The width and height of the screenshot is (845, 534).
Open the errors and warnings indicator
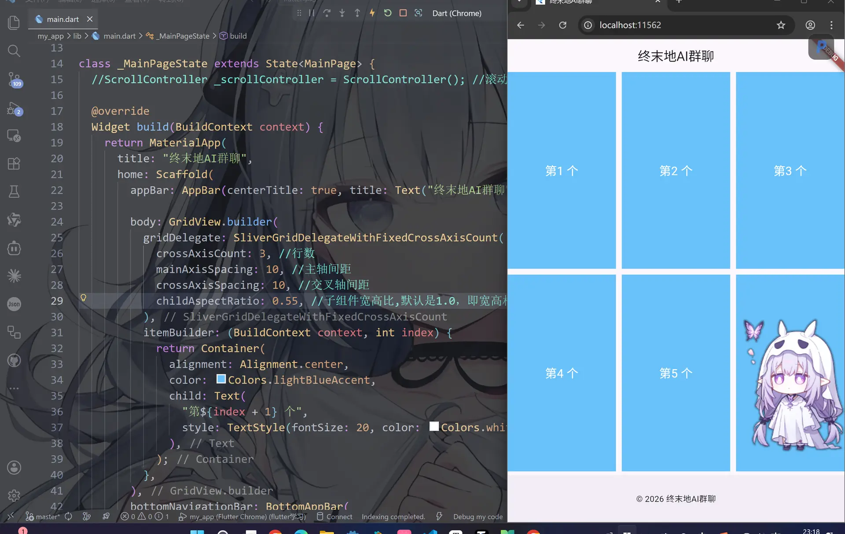pyautogui.click(x=145, y=517)
